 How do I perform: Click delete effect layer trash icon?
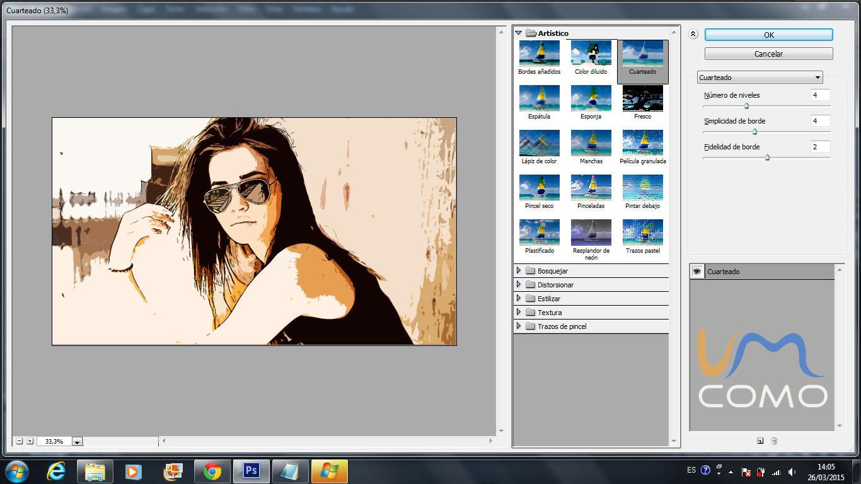click(774, 441)
